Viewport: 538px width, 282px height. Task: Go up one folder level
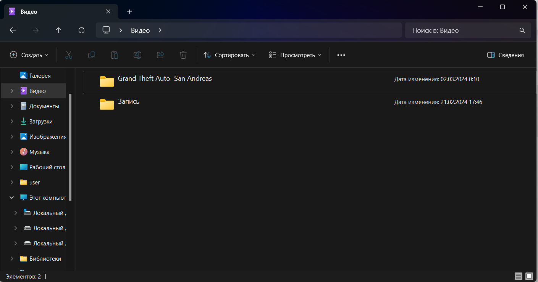click(x=58, y=30)
